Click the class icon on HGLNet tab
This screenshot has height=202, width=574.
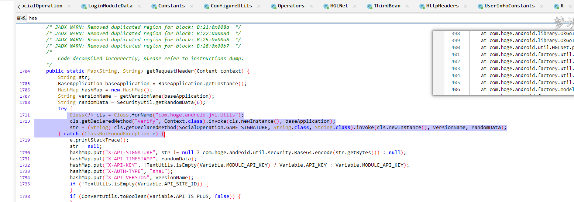pos(326,6)
